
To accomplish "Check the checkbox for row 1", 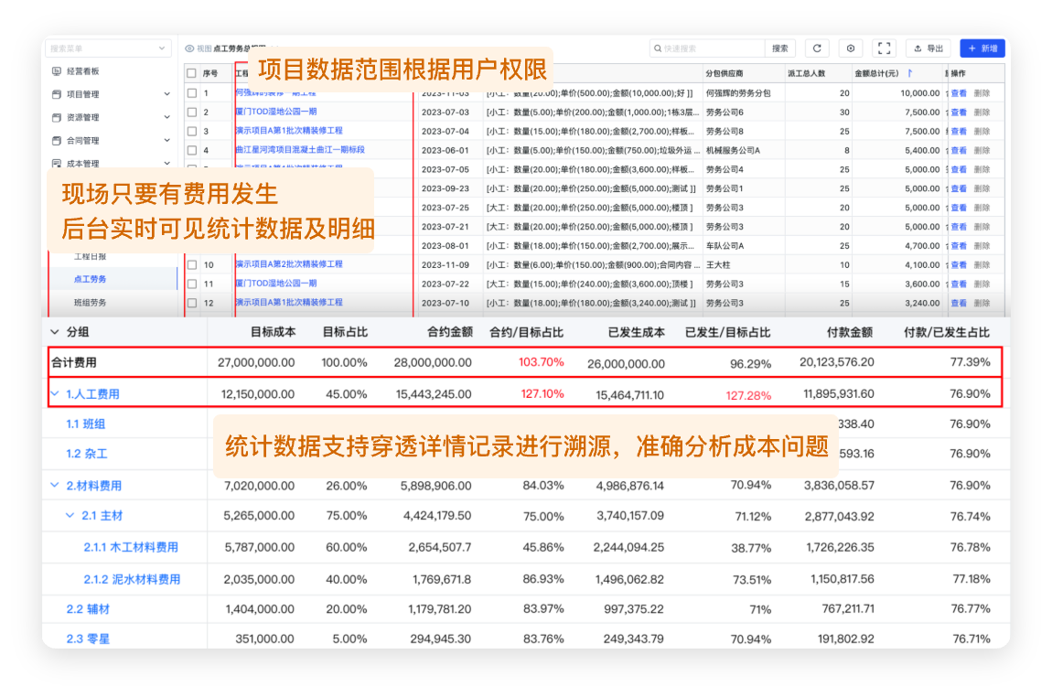I will (192, 93).
